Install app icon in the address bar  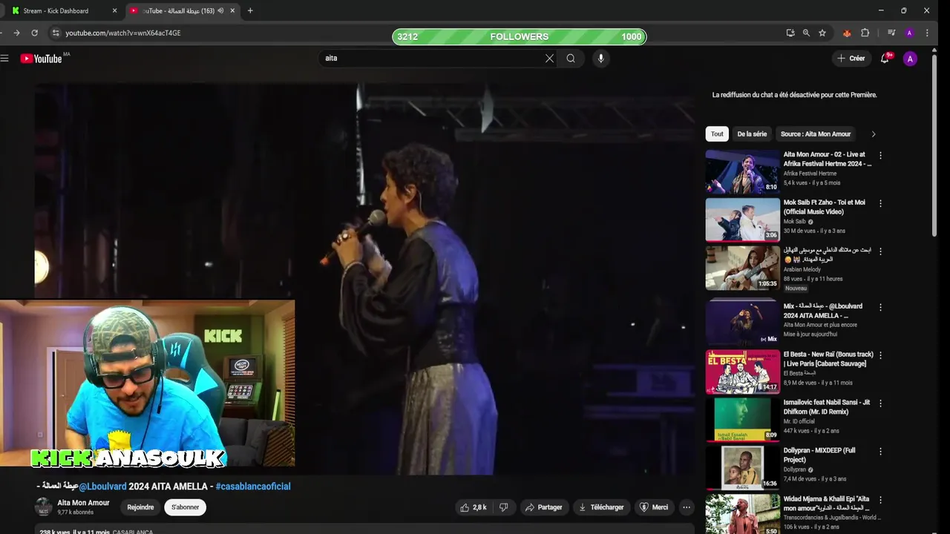790,33
